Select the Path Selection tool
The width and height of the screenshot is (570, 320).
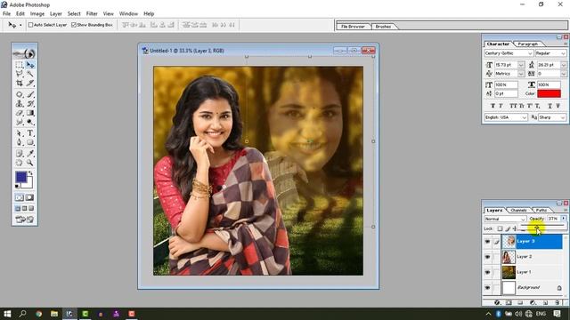click(20, 133)
